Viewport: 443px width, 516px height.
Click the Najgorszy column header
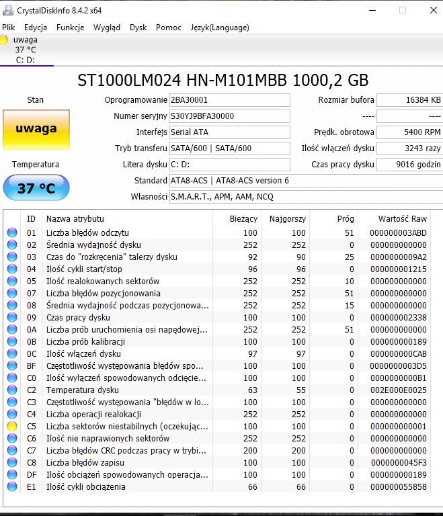285,219
